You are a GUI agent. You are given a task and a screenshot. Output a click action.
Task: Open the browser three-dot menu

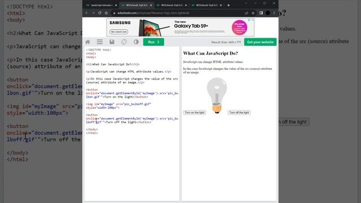(x=274, y=13)
